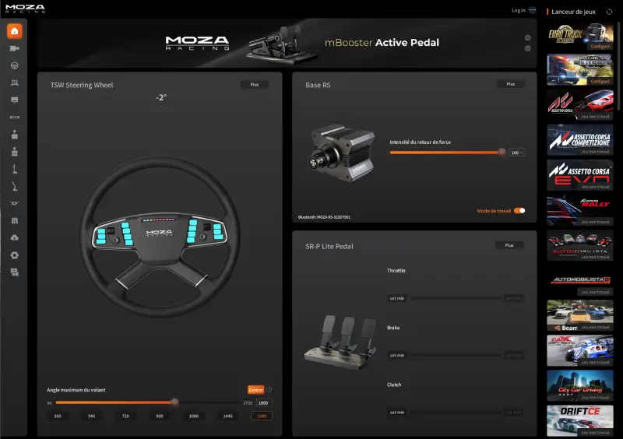Select the BeamNG game thumbnail
Screen dimensions: 623x439
[x=579, y=315]
